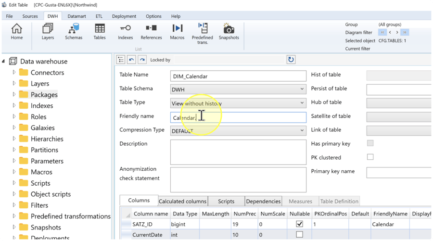Switch to the Dependencies tab

[x=263, y=201]
